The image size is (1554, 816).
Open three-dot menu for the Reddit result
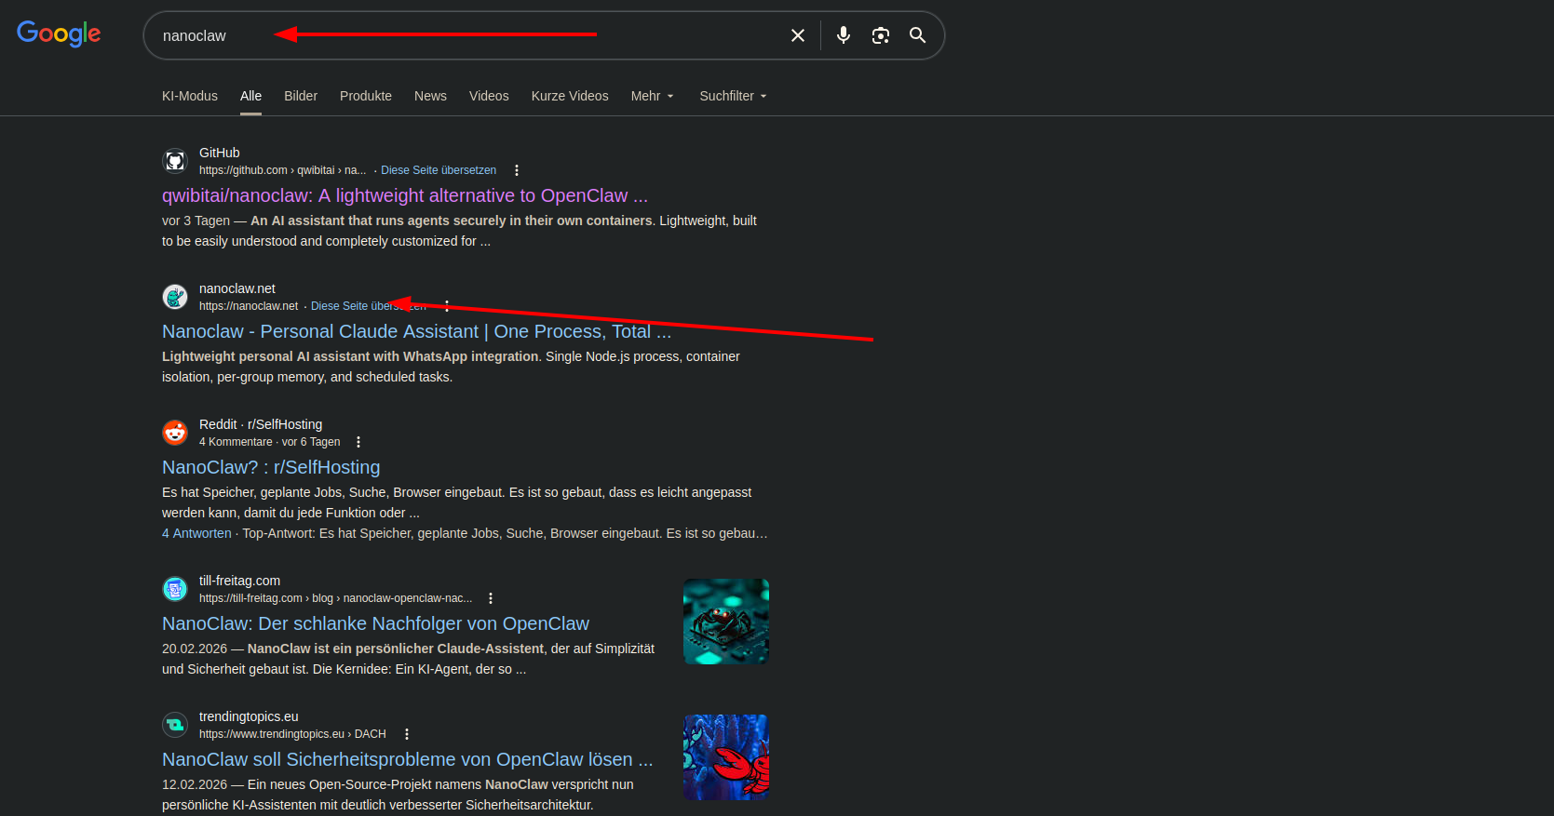tap(358, 442)
